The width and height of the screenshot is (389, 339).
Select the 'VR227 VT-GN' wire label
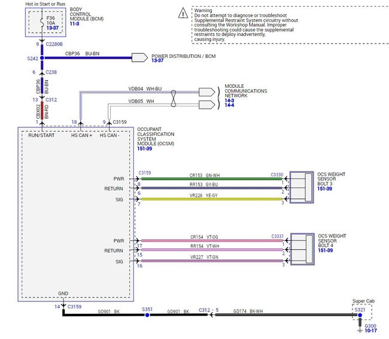pos(204,257)
